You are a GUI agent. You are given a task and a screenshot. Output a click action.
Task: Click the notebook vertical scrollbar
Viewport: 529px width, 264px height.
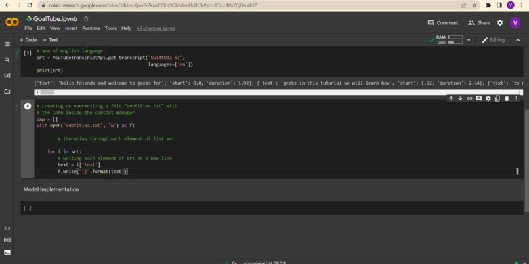(526, 160)
